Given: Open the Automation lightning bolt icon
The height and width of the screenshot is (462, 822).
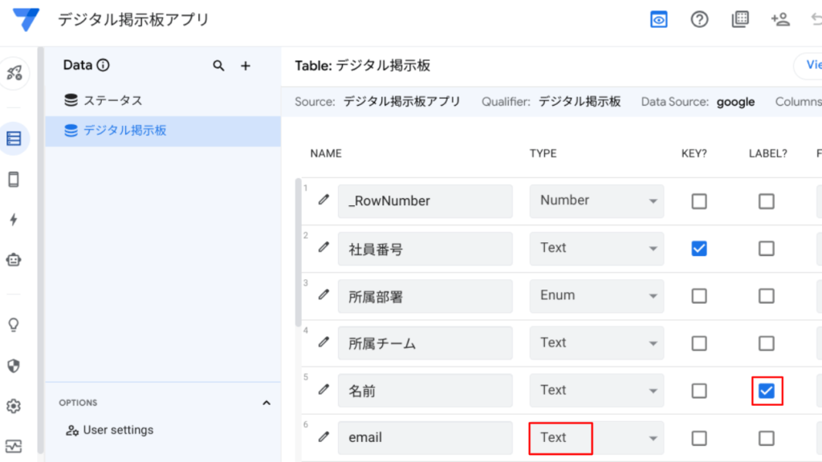Looking at the screenshot, I should click(x=14, y=220).
